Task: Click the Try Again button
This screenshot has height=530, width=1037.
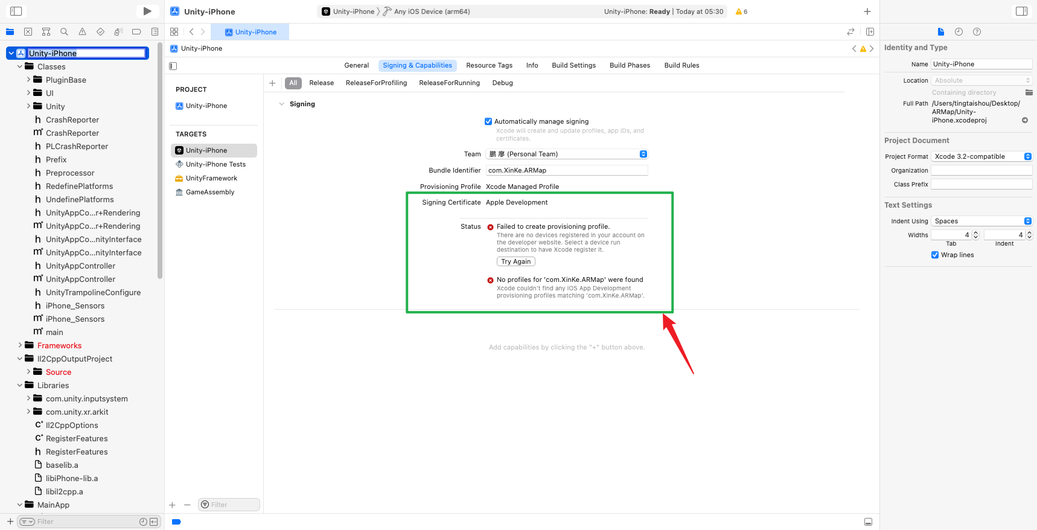Action: click(x=516, y=261)
